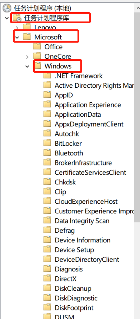Collapse the 任务计划程序库 tree node
Image resolution: width=140 pixels, height=319 pixels.
7,18
